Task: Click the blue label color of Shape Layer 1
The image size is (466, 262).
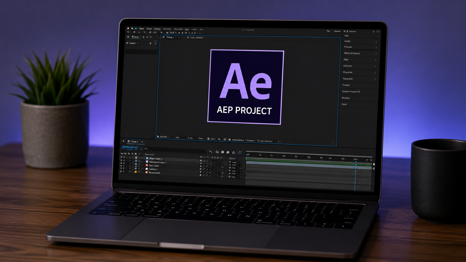Action: click(x=147, y=158)
